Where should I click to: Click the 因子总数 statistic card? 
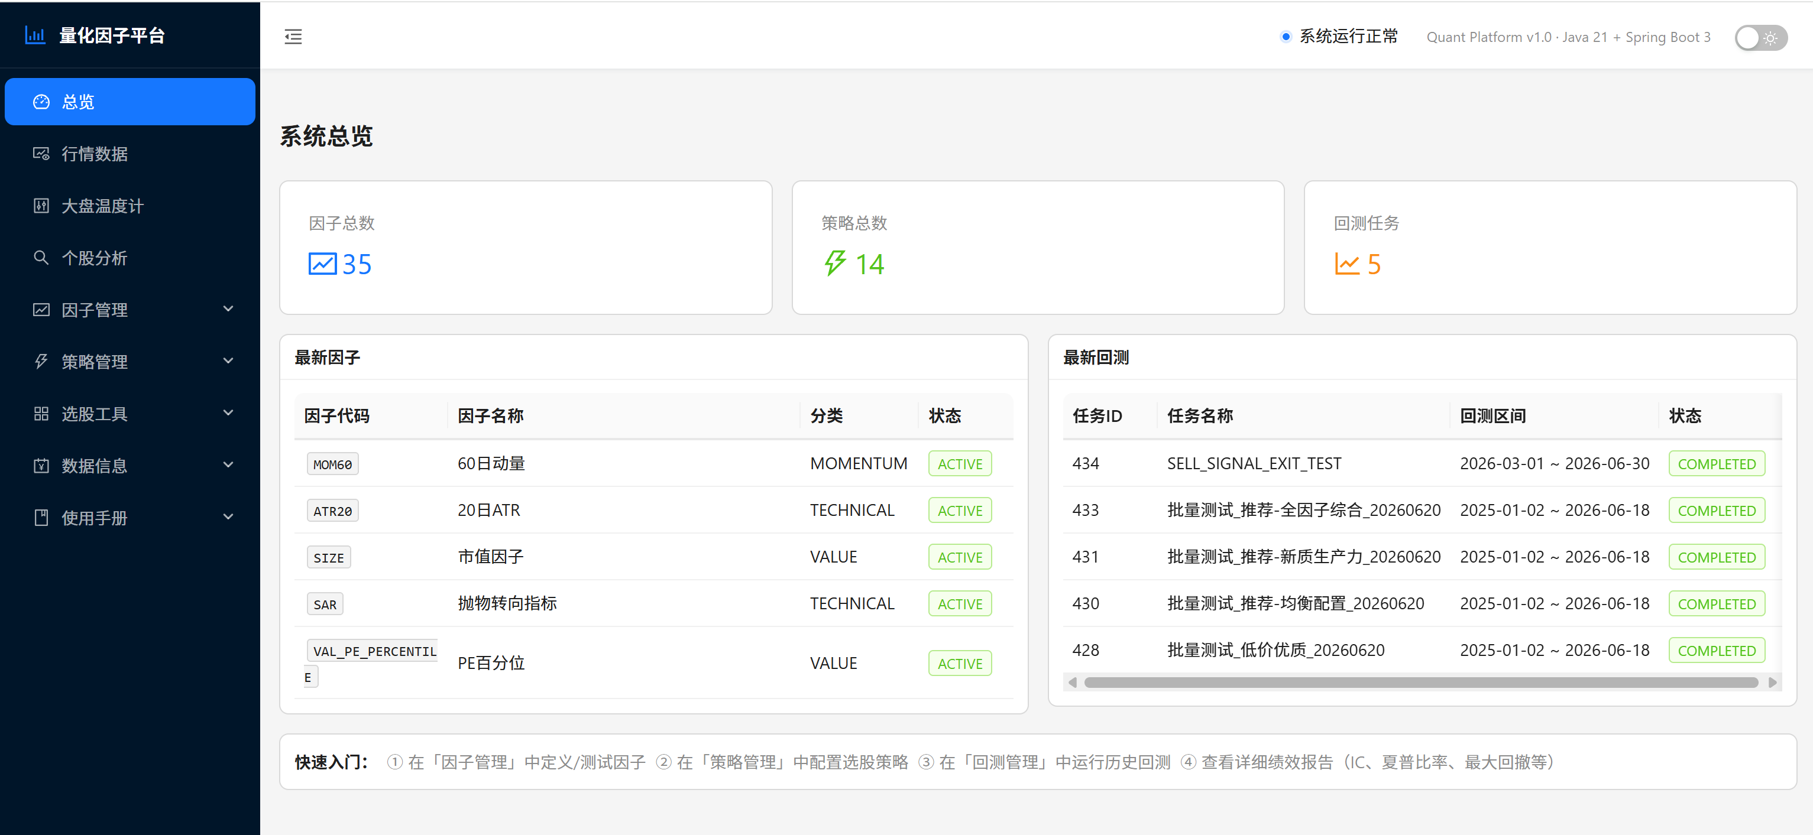[x=526, y=248]
